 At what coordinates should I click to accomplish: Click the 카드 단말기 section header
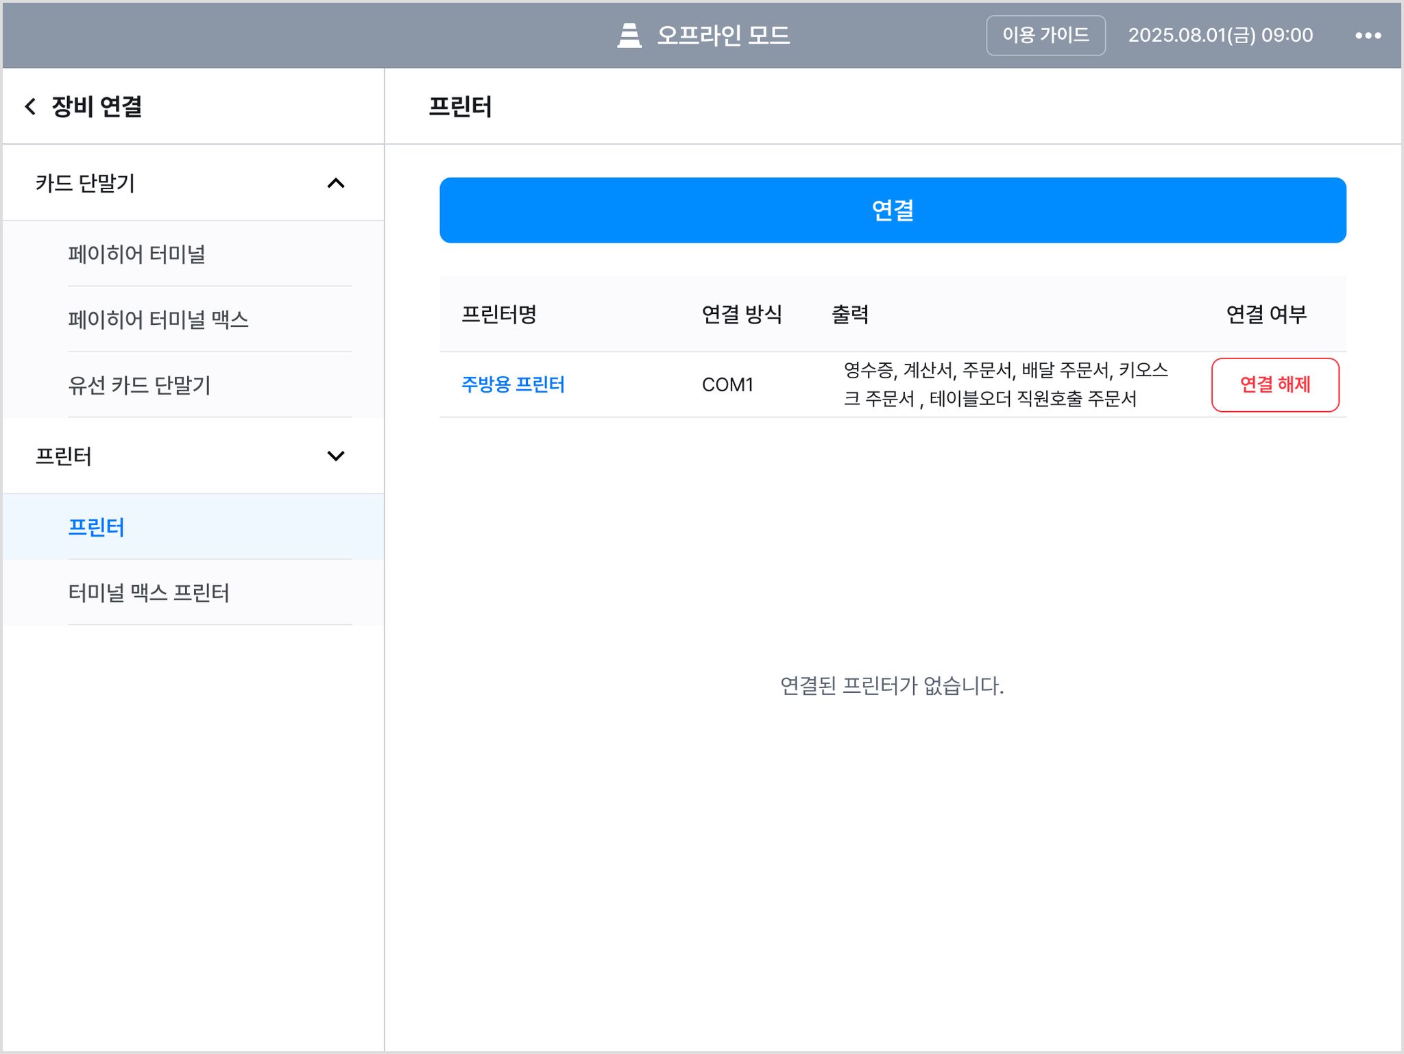click(x=193, y=183)
